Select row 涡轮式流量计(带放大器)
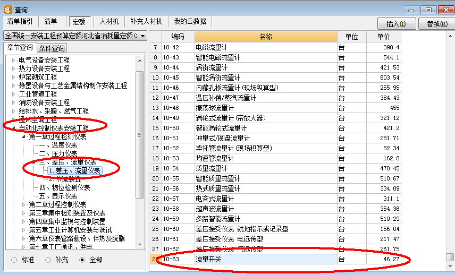Screen dimensions: 455x275 275,118
